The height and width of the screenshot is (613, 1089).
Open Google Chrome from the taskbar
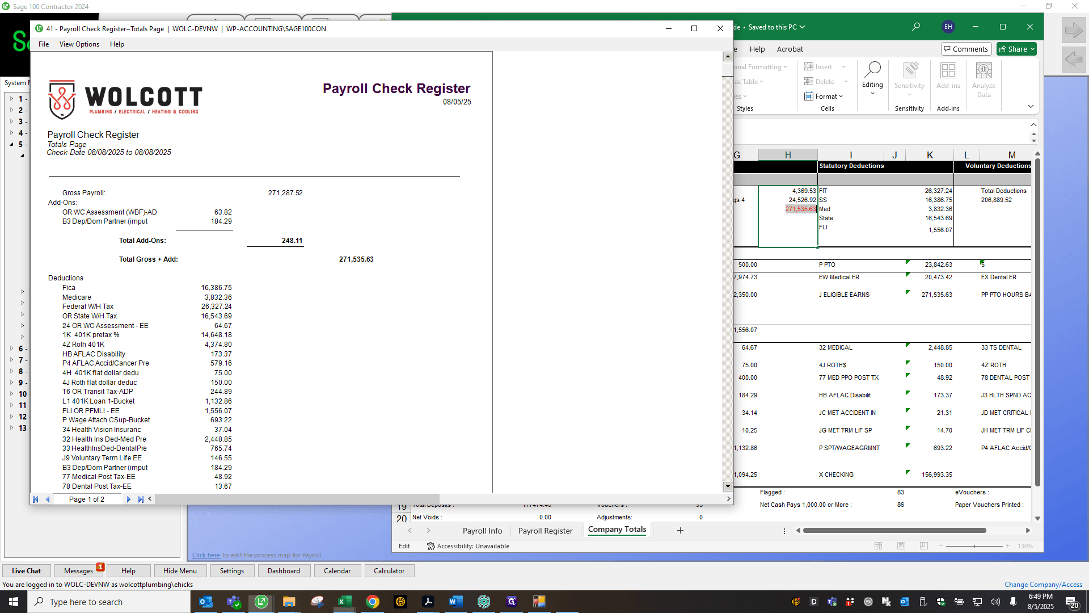click(372, 602)
